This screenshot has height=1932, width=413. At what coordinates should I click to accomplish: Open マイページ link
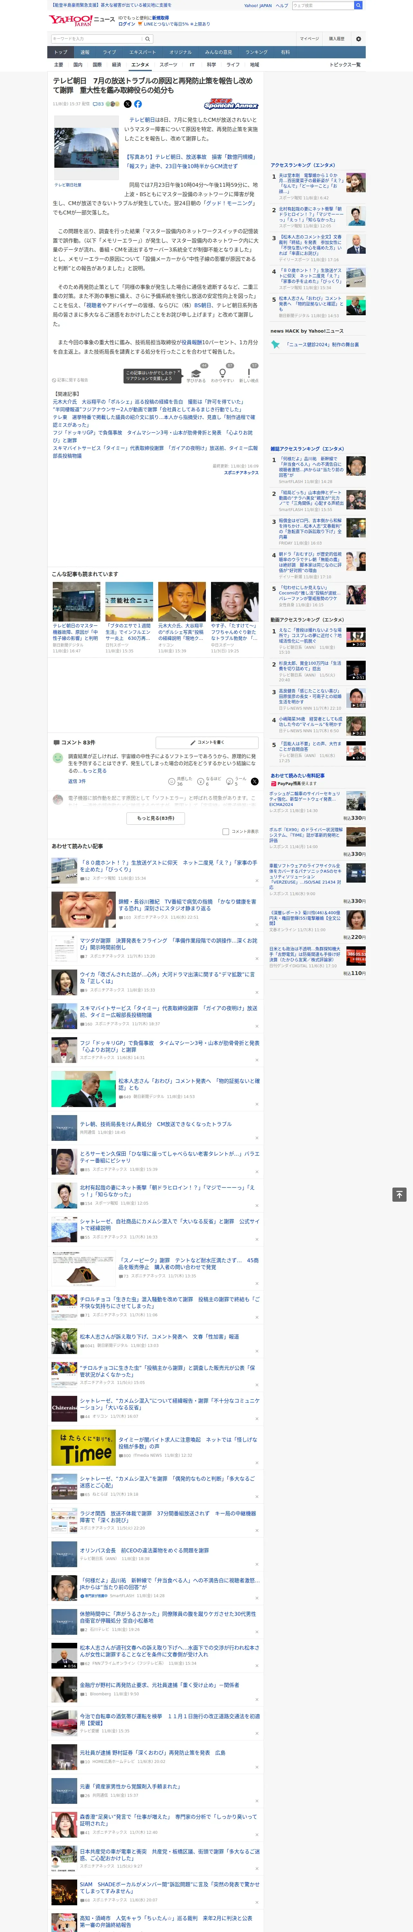click(309, 39)
